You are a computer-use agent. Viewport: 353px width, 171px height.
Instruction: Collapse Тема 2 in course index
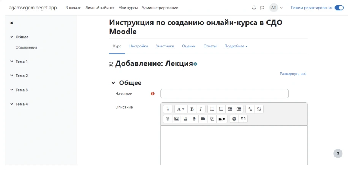coord(12,76)
